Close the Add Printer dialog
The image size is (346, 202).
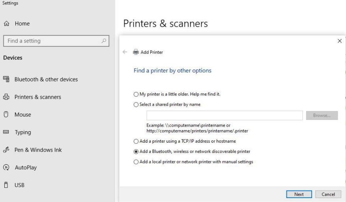tap(340, 41)
